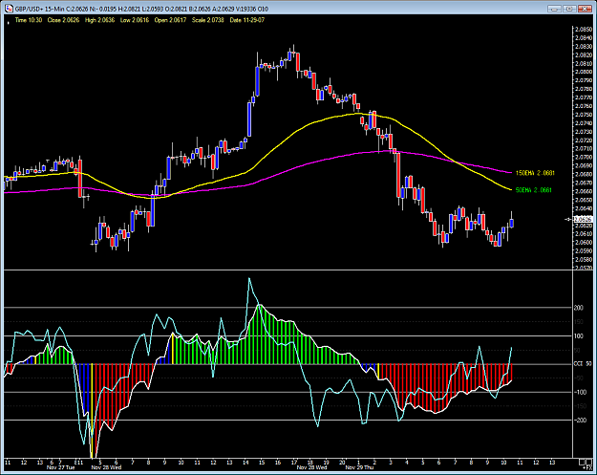Click the 2.0850 price at top of scale
Screen dimensions: 597x475
pyautogui.click(x=584, y=29)
